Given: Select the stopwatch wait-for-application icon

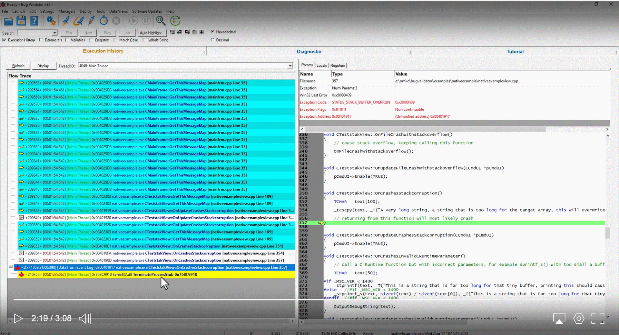Looking at the screenshot, I should pyautogui.click(x=103, y=21).
